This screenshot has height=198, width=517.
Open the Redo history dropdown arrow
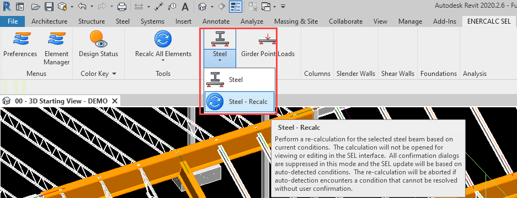(111, 6)
